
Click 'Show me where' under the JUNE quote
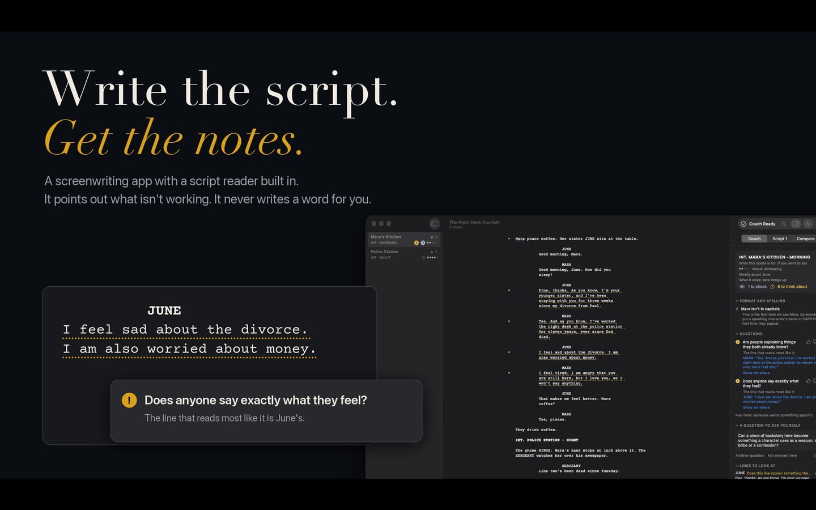(x=756, y=407)
